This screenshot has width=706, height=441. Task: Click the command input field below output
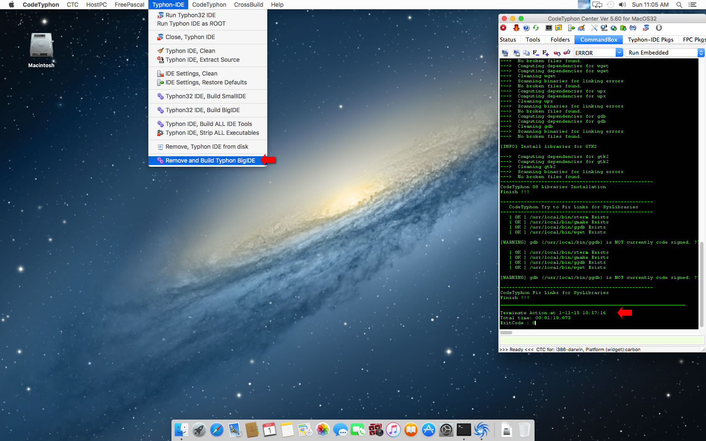(x=601, y=340)
